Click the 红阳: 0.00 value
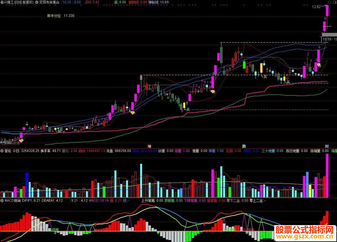This screenshot has height=242, width=337. (234, 151)
